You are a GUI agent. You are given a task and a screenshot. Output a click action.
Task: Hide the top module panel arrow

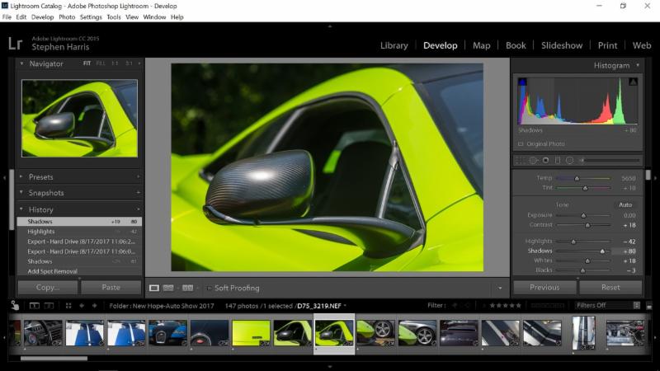(x=329, y=26)
